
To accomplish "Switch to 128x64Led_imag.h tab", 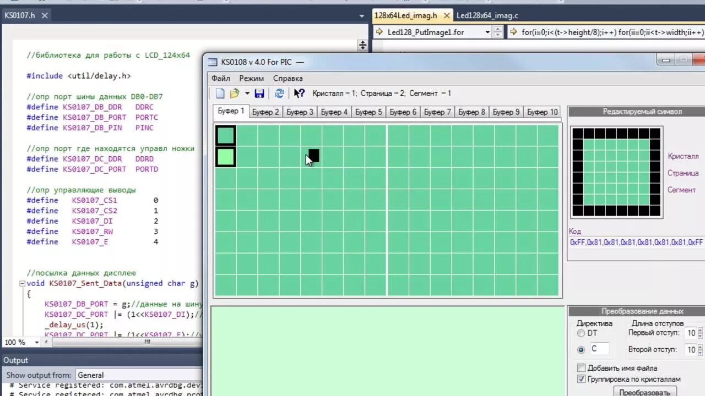I will point(406,15).
